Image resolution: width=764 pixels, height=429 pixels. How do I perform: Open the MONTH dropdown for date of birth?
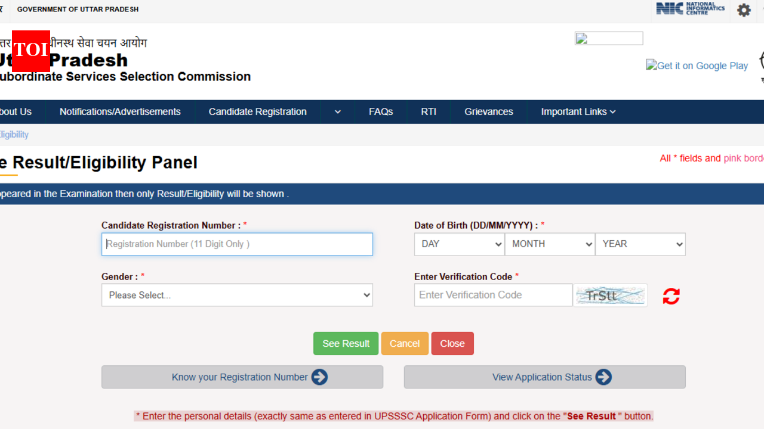point(550,244)
